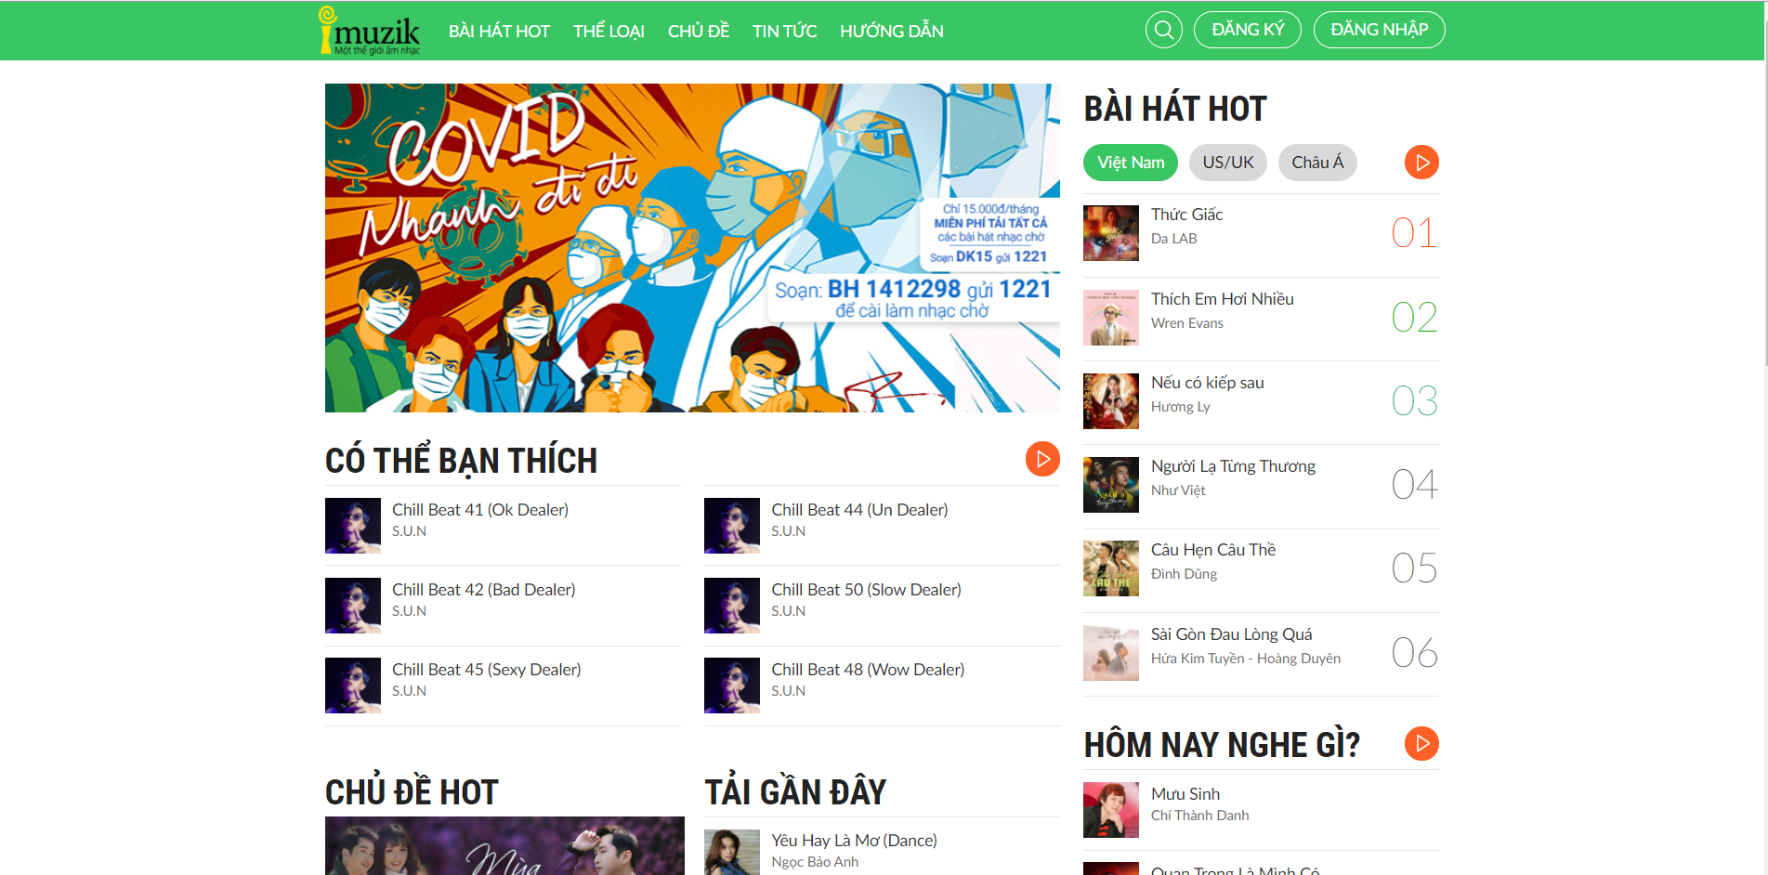Play all Có Thể Bạn Thích songs
This screenshot has width=1768, height=875.
click(x=1042, y=459)
